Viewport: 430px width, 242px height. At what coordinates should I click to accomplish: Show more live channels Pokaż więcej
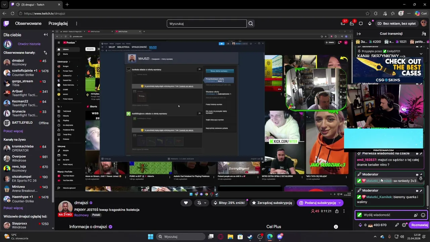click(x=13, y=208)
